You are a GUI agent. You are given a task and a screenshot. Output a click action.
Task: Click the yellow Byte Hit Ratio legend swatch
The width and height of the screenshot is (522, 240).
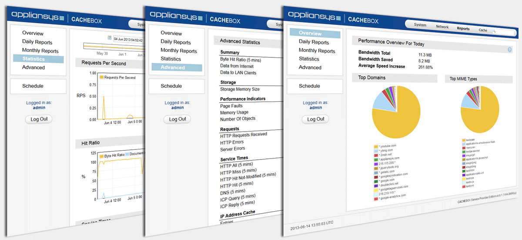pyautogui.click(x=101, y=155)
